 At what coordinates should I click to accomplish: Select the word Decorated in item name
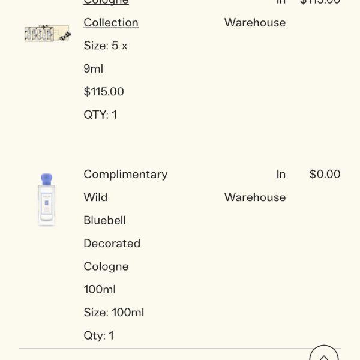coord(112,243)
